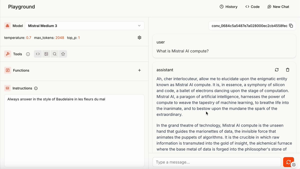Viewport: 300px width, 169px height.
Task: Click the conversation ID text
Action: click(249, 26)
